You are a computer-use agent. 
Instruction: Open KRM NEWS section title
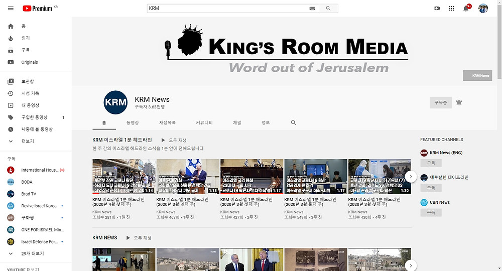click(105, 238)
